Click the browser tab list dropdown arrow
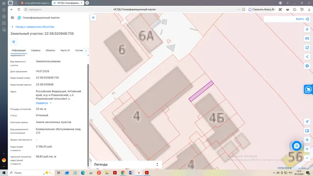The image size is (313, 176). pyautogui.click(x=16, y=3)
